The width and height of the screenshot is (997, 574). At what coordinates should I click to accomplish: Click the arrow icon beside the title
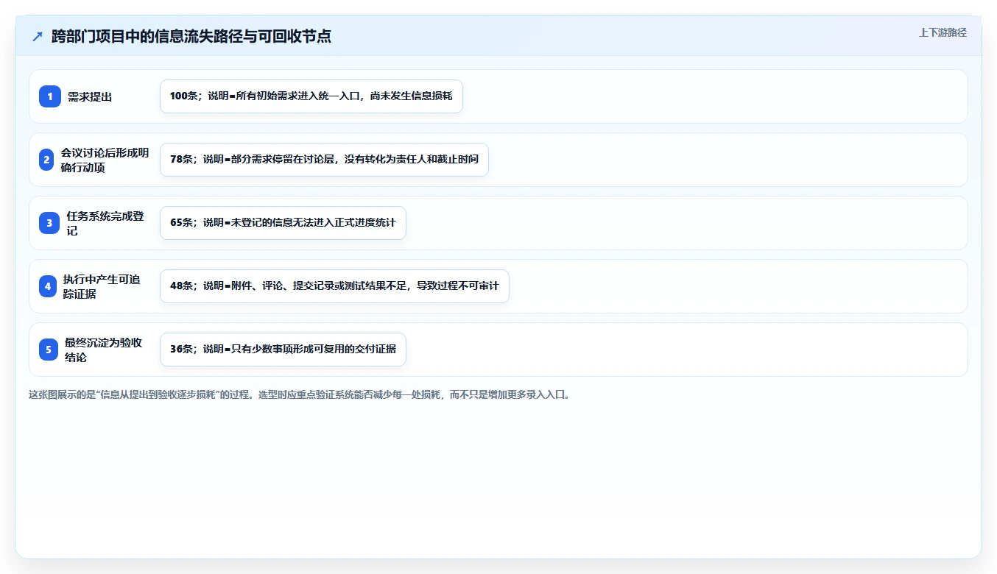[38, 37]
